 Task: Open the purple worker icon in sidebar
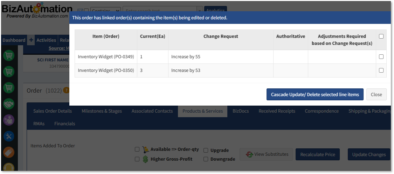(9, 120)
